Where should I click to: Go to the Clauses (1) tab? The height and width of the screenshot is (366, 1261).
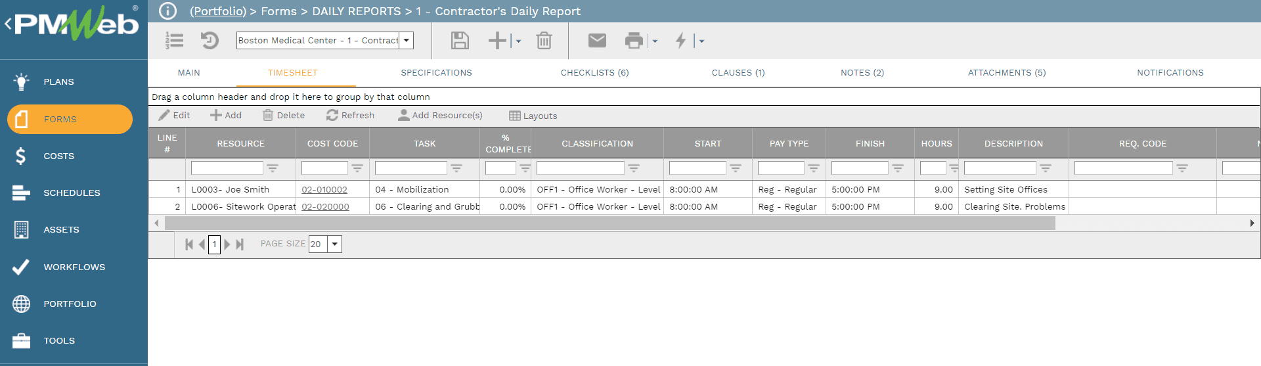[x=738, y=73]
